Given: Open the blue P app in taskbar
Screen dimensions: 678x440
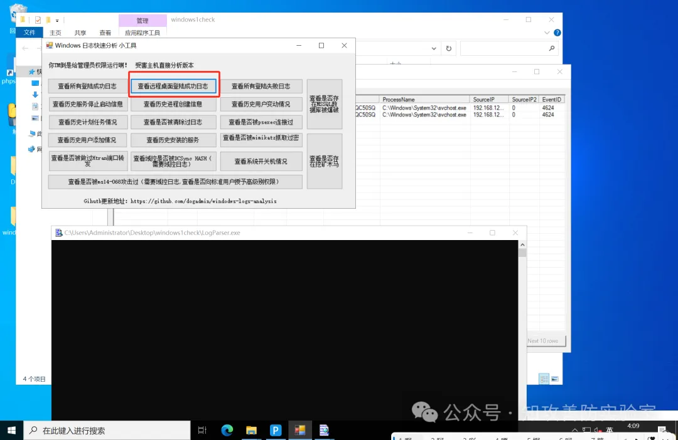Looking at the screenshot, I should pyautogui.click(x=276, y=430).
